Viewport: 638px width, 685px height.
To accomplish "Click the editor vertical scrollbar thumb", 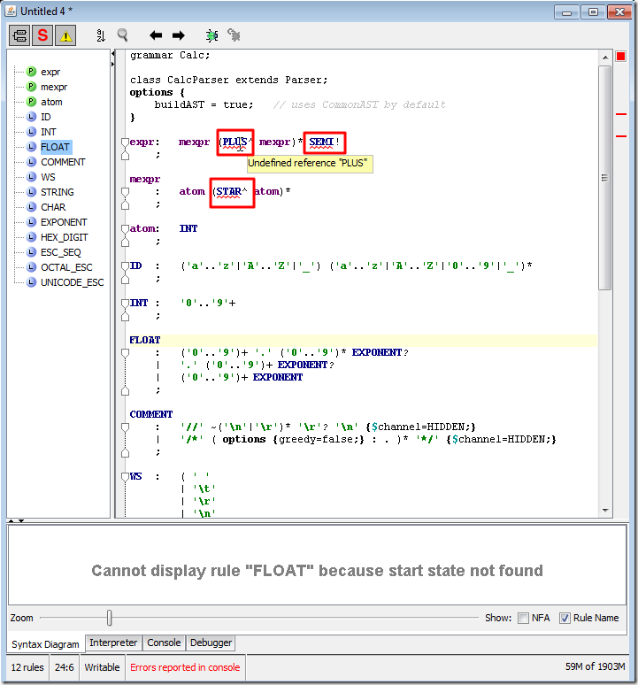I will pos(604,178).
